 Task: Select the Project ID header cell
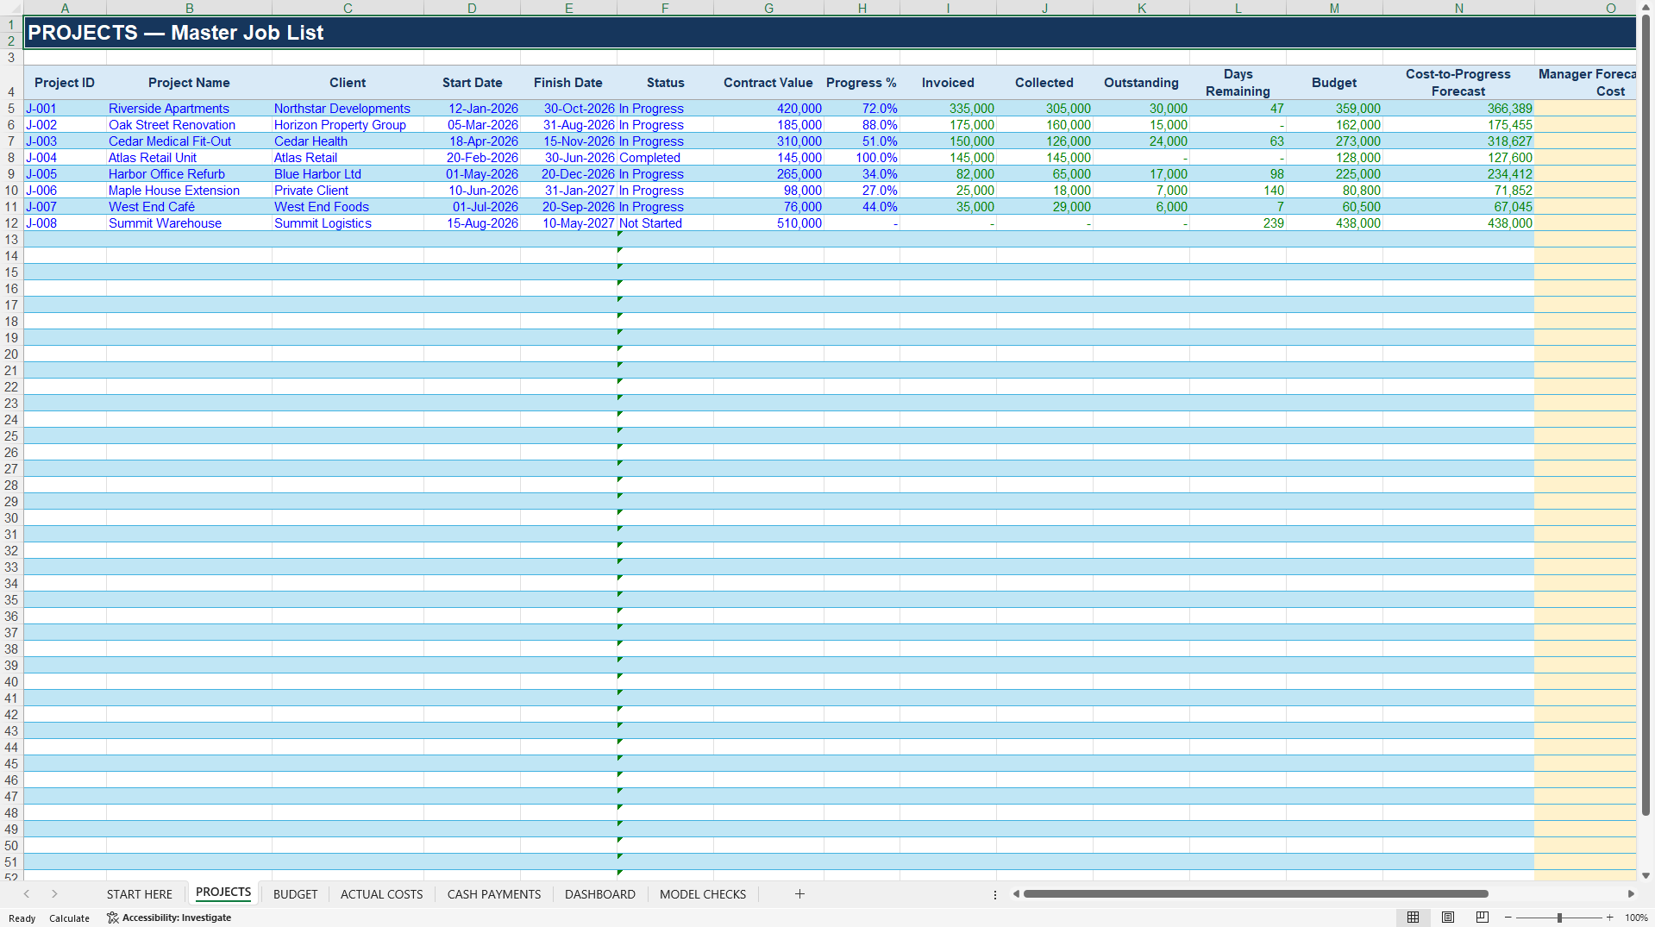click(65, 83)
